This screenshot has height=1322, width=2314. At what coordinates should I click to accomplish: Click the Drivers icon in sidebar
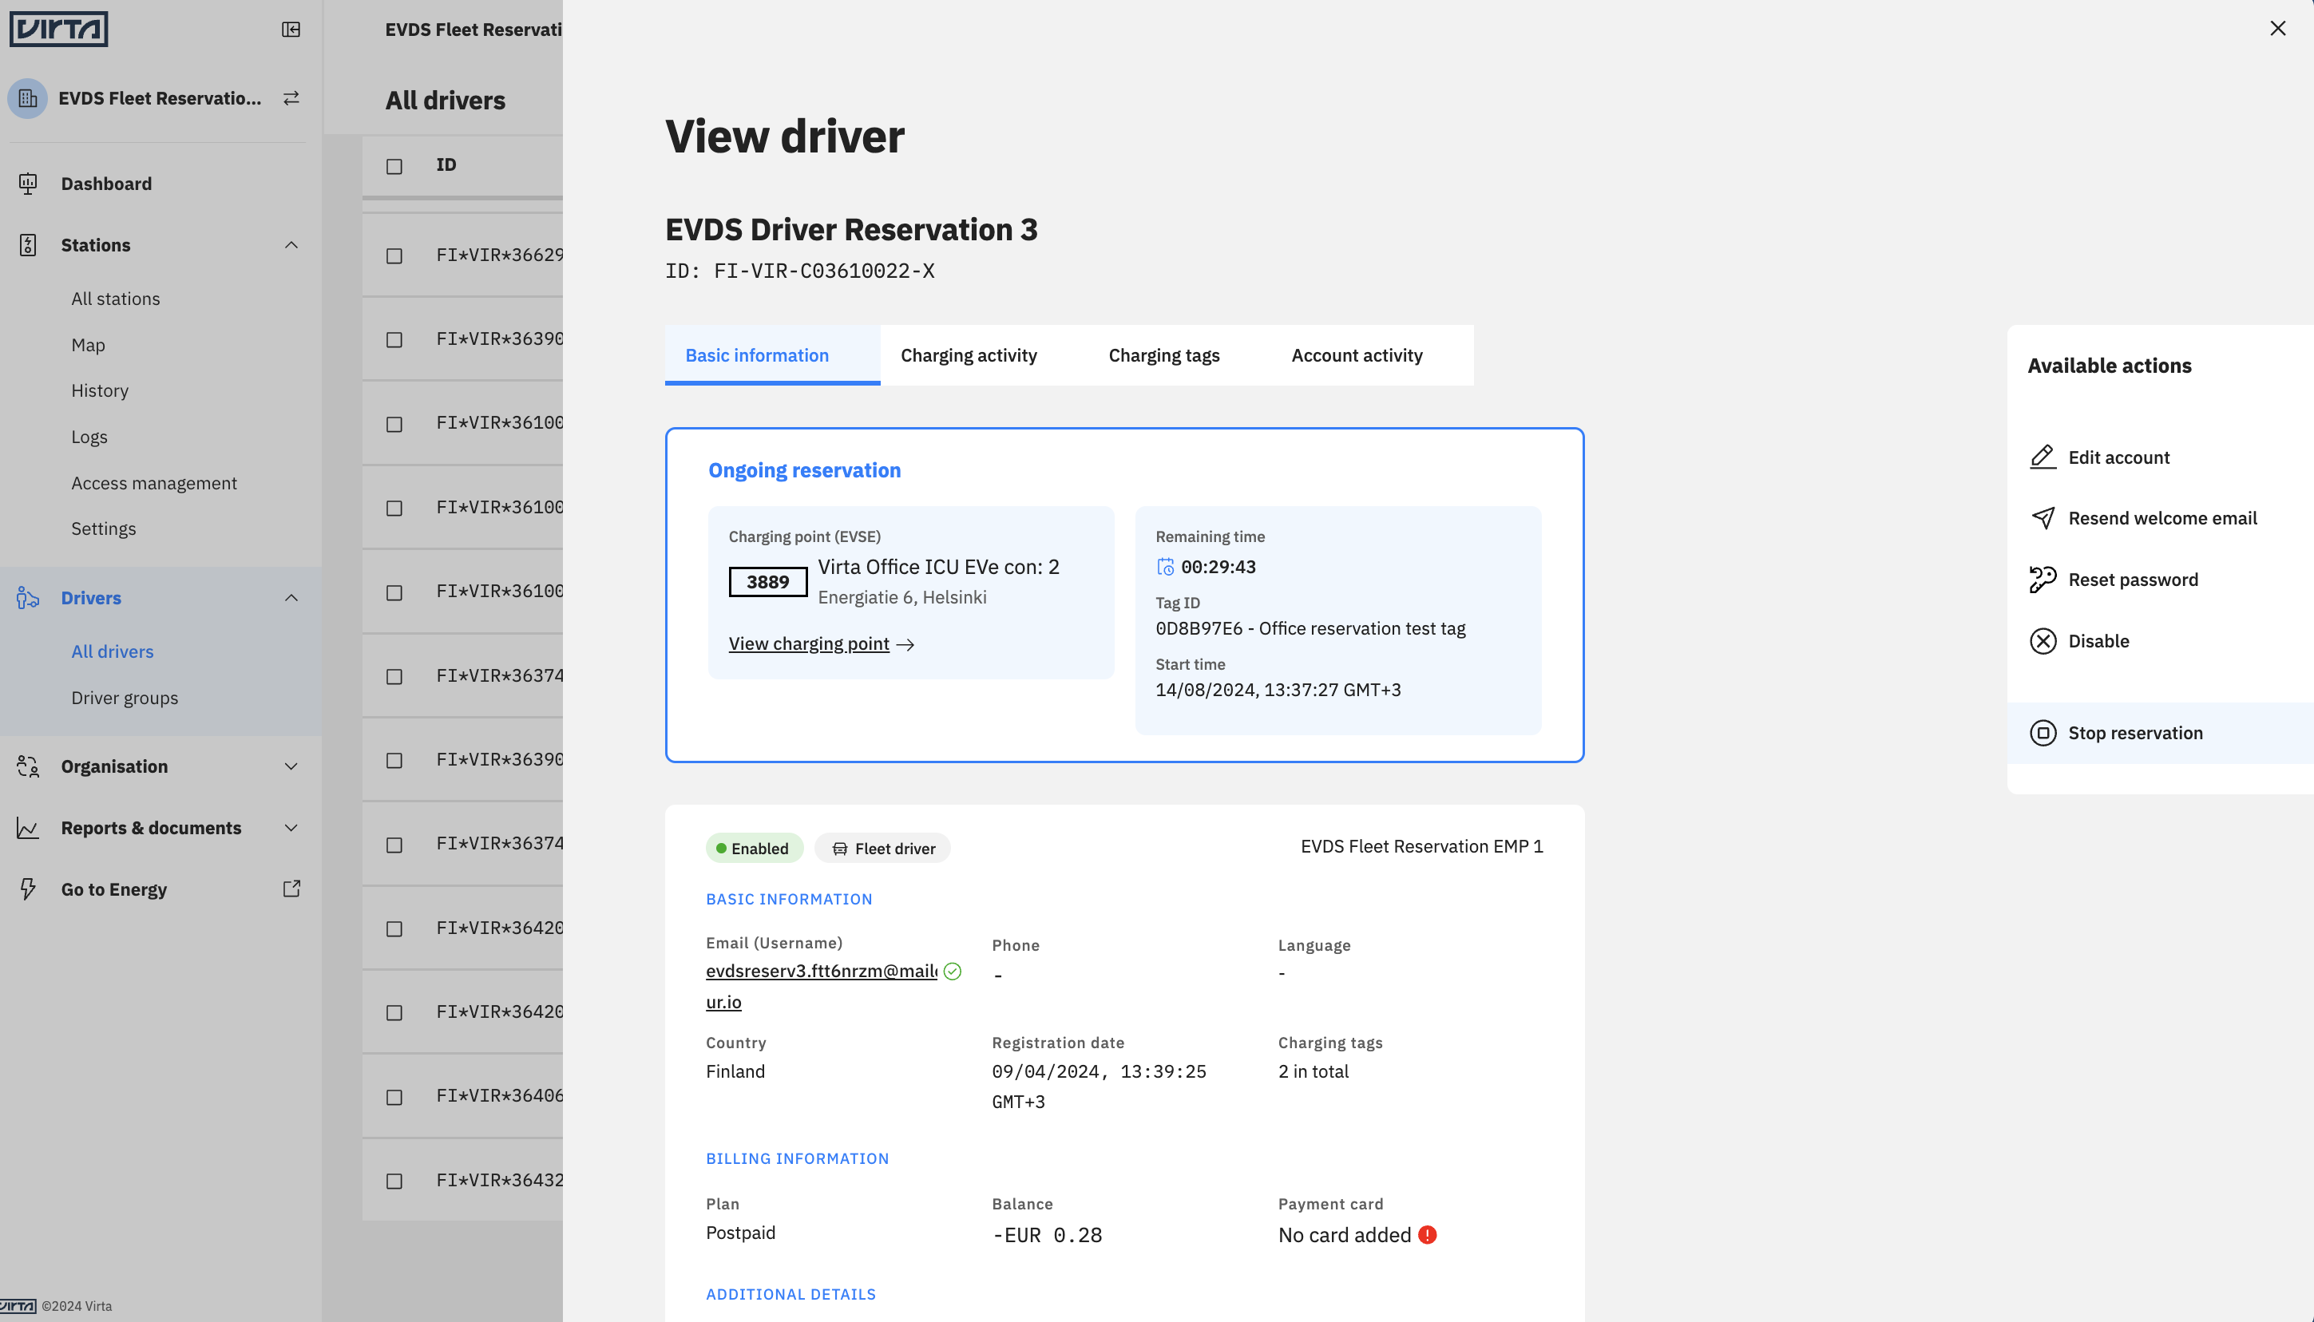point(28,597)
